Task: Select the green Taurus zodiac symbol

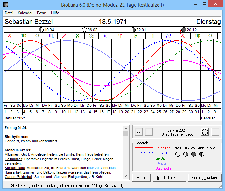Action: coord(136,36)
